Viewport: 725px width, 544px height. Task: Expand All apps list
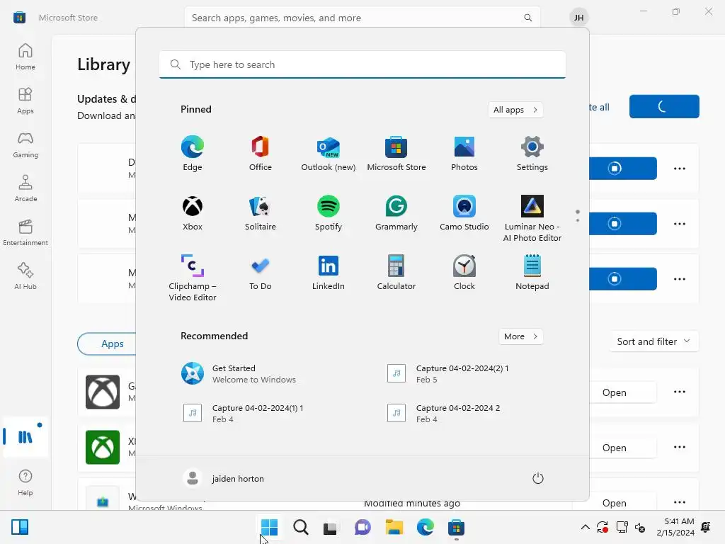tap(515, 110)
